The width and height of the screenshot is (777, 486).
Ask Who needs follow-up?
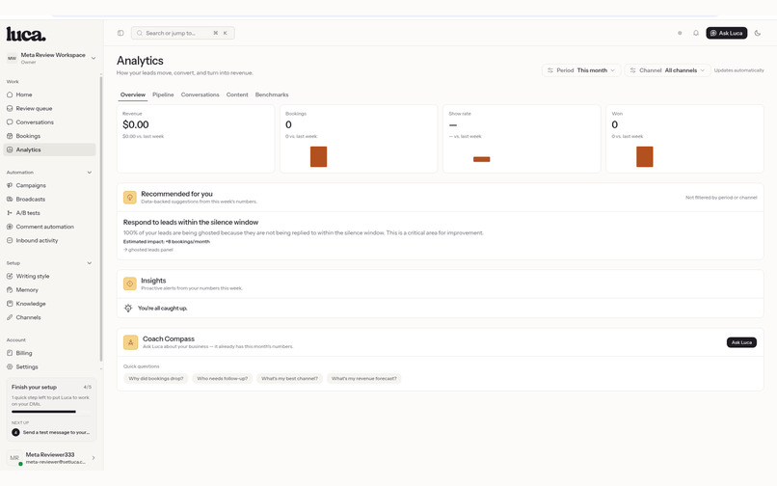click(223, 379)
